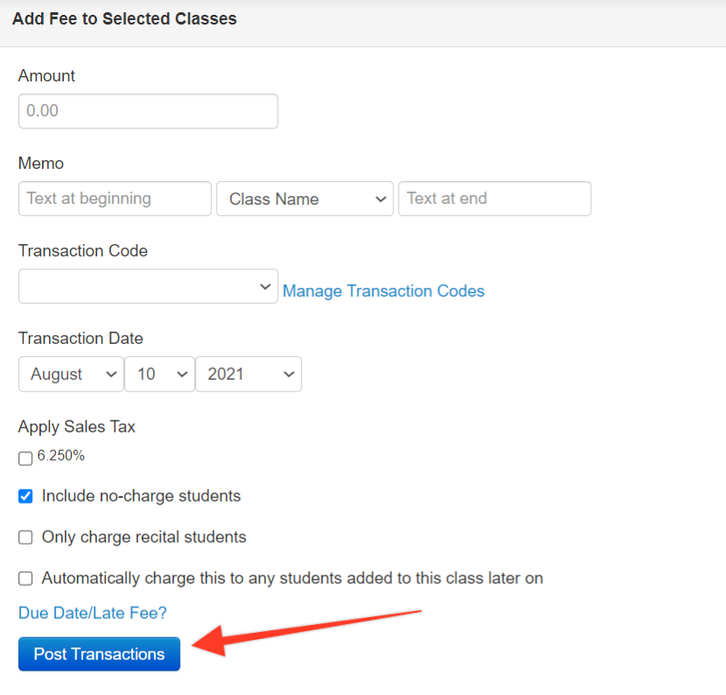726x695 pixels.
Task: Open the Manage Transaction Codes link
Action: 384,291
